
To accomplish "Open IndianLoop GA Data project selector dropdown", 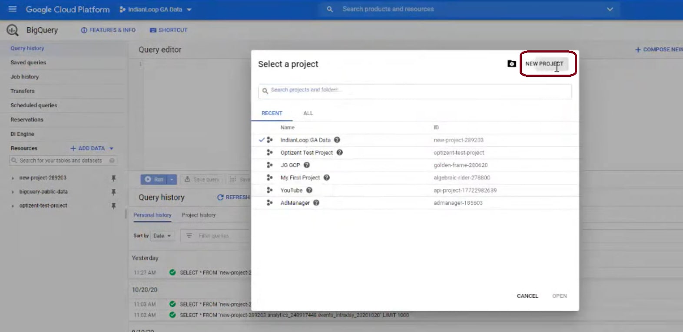I will [x=156, y=10].
